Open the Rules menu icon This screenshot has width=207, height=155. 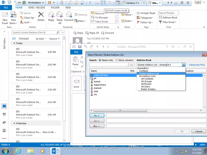[123, 21]
